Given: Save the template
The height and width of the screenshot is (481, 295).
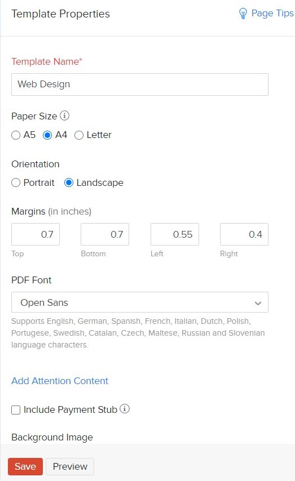Looking at the screenshot, I should pyautogui.click(x=25, y=466).
